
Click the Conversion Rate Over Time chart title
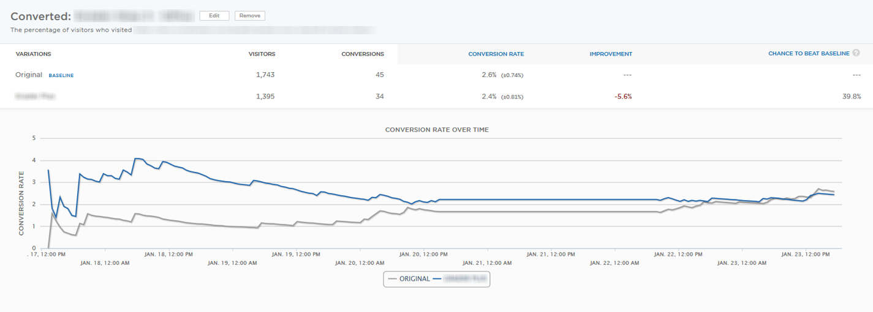pyautogui.click(x=436, y=130)
